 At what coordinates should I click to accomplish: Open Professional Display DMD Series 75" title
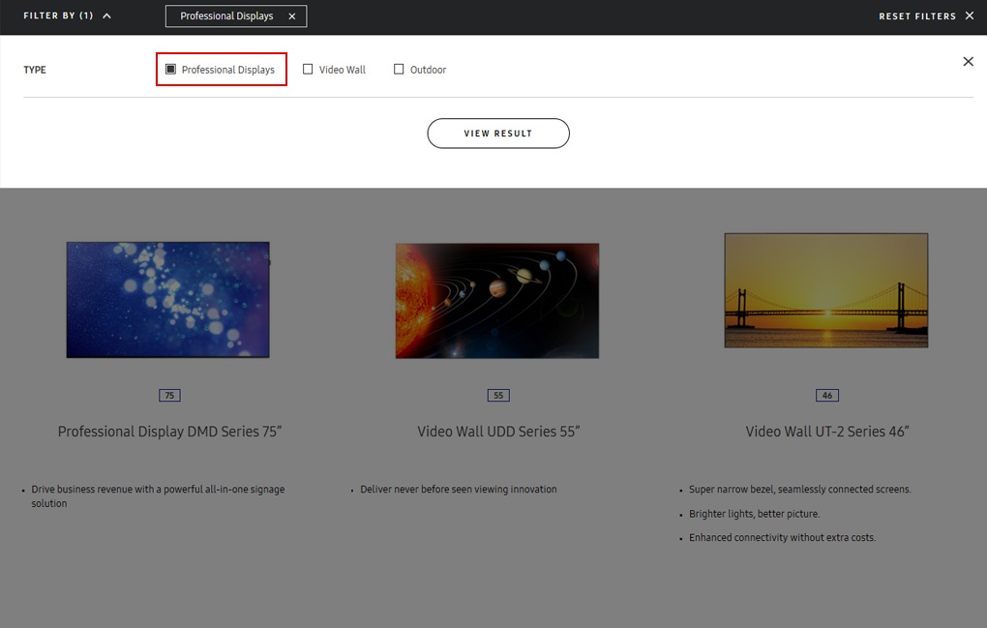pyautogui.click(x=169, y=432)
